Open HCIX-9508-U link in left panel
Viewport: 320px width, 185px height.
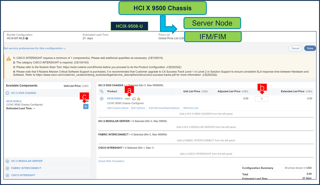14,101
